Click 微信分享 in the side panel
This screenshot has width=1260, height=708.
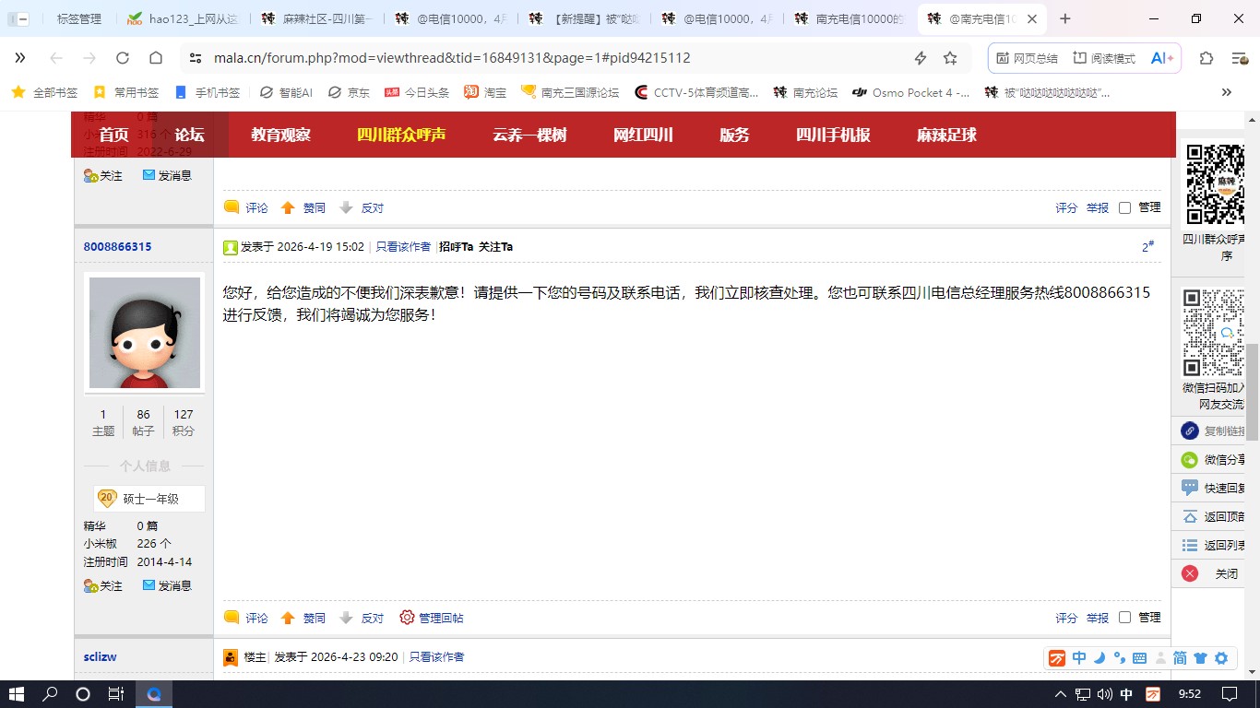click(x=1213, y=459)
